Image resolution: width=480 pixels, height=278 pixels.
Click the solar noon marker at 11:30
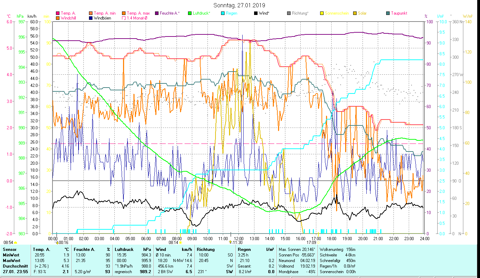coord(230,242)
